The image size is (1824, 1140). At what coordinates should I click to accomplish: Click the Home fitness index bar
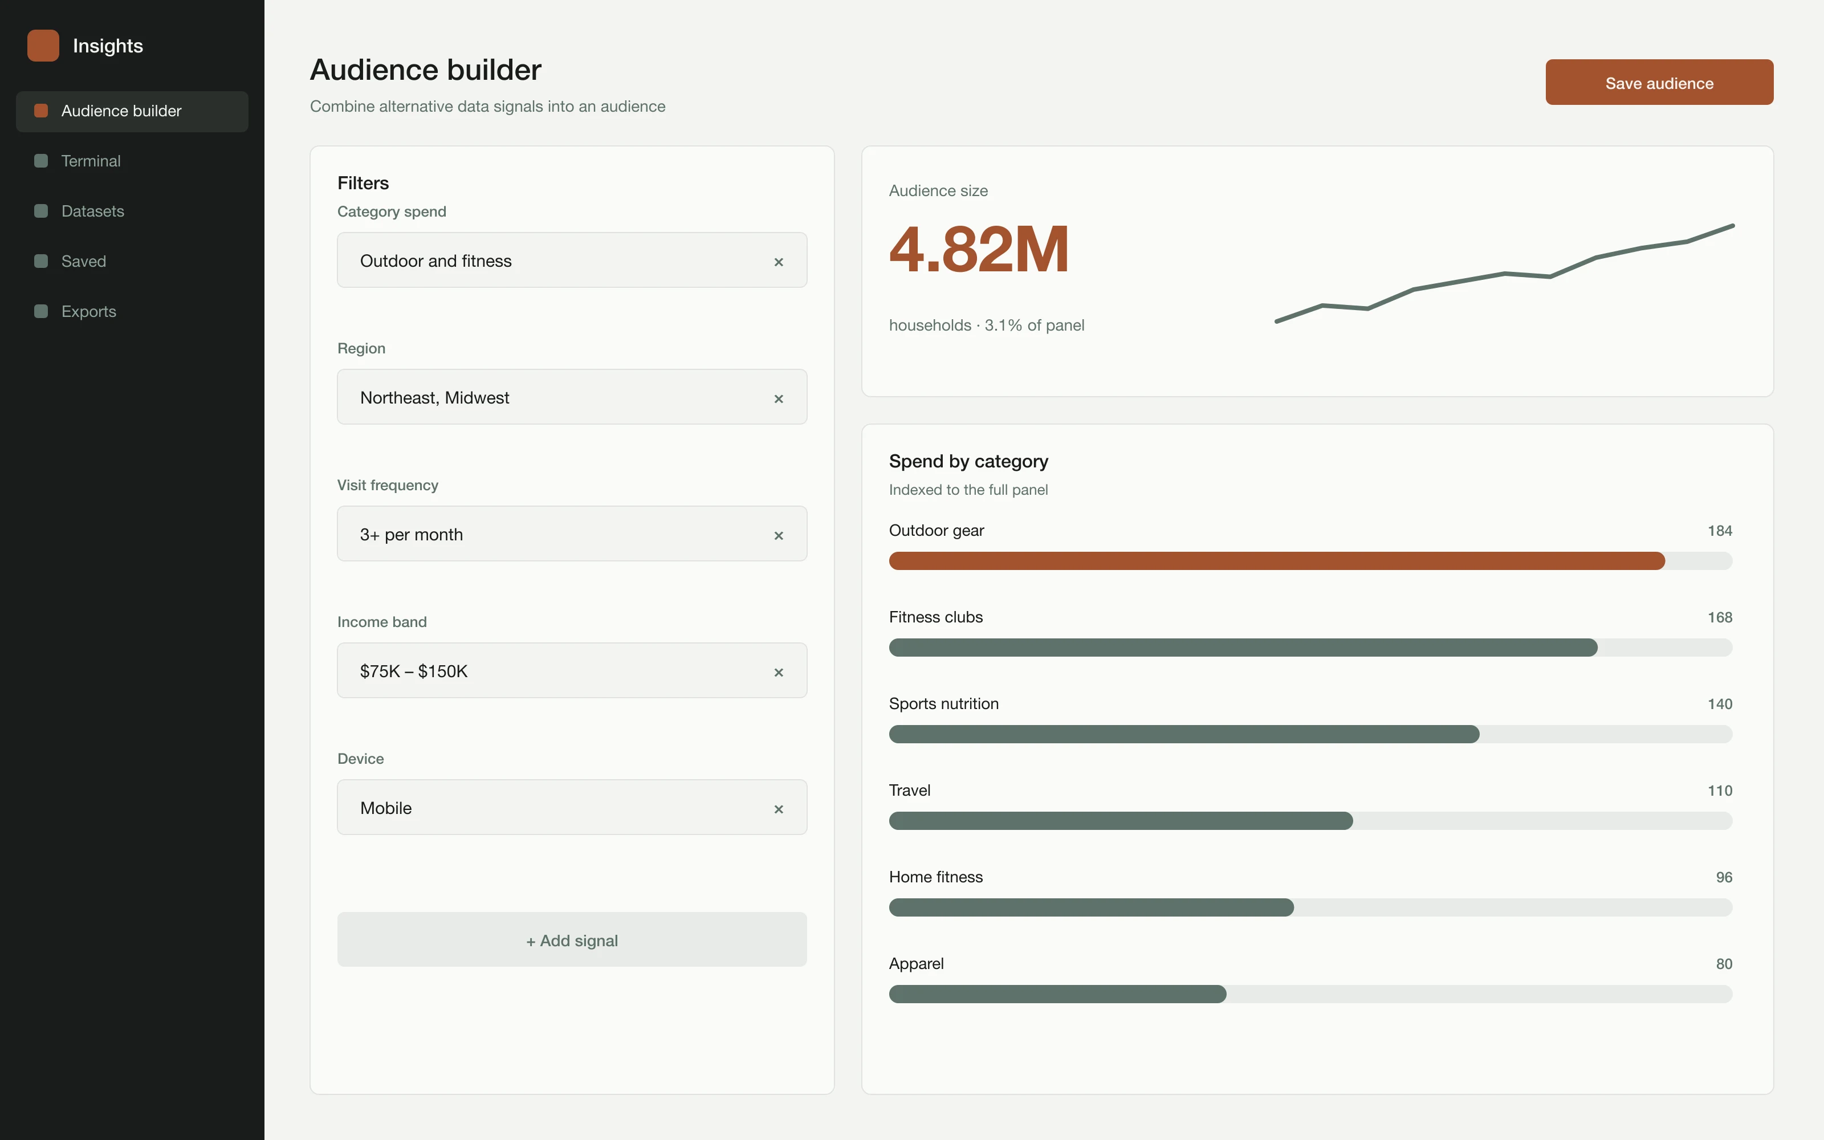[x=1310, y=908]
